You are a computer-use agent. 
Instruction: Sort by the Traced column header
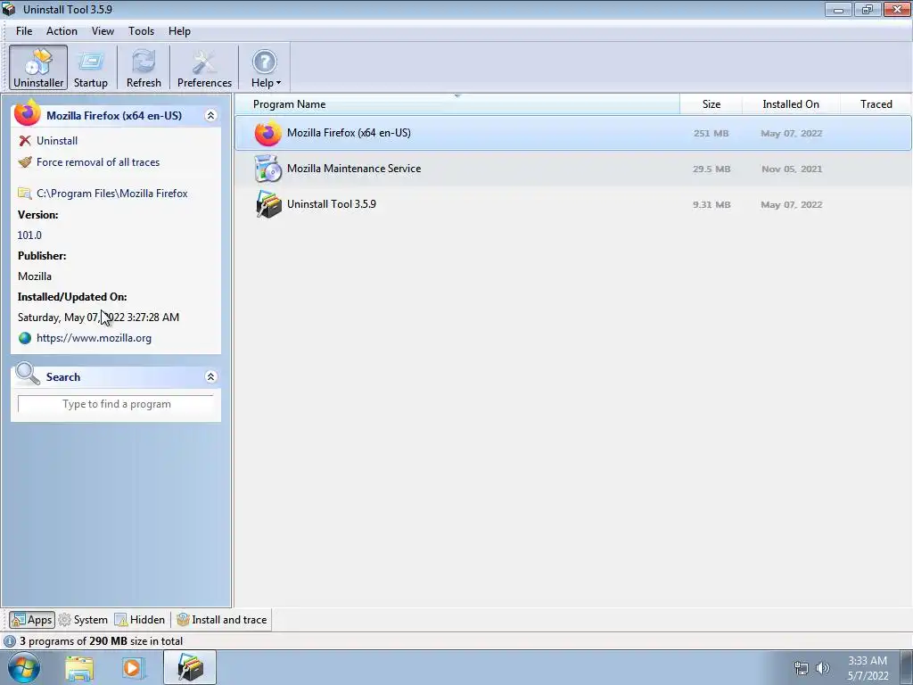[x=876, y=104]
